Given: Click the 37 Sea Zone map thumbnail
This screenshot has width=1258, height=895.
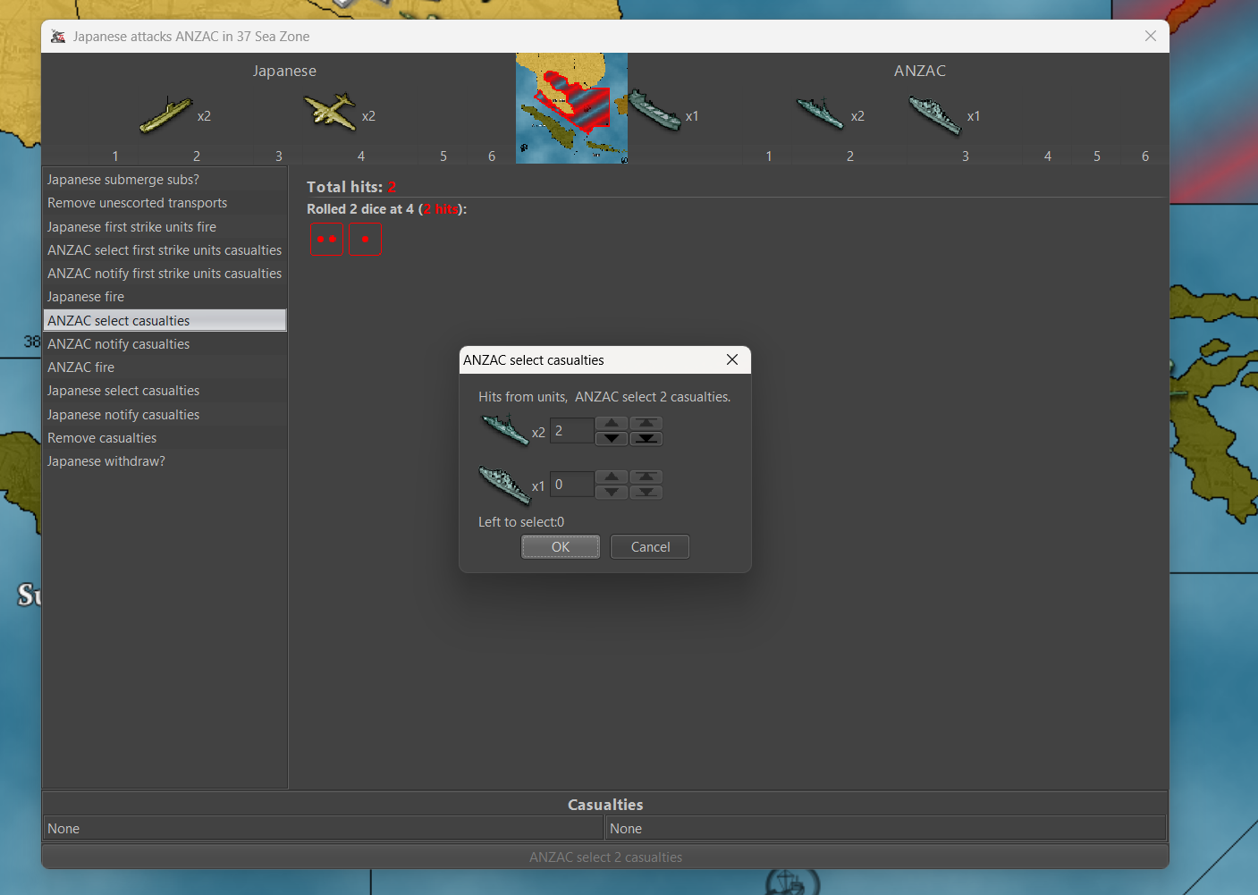Looking at the screenshot, I should (571, 108).
